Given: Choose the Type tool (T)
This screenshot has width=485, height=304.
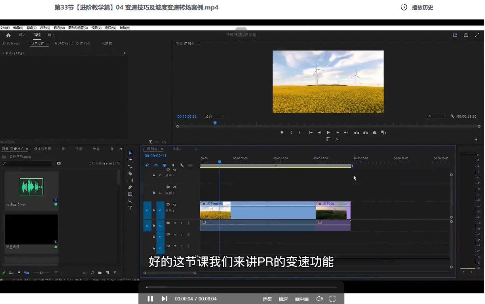Looking at the screenshot, I should 130,208.
